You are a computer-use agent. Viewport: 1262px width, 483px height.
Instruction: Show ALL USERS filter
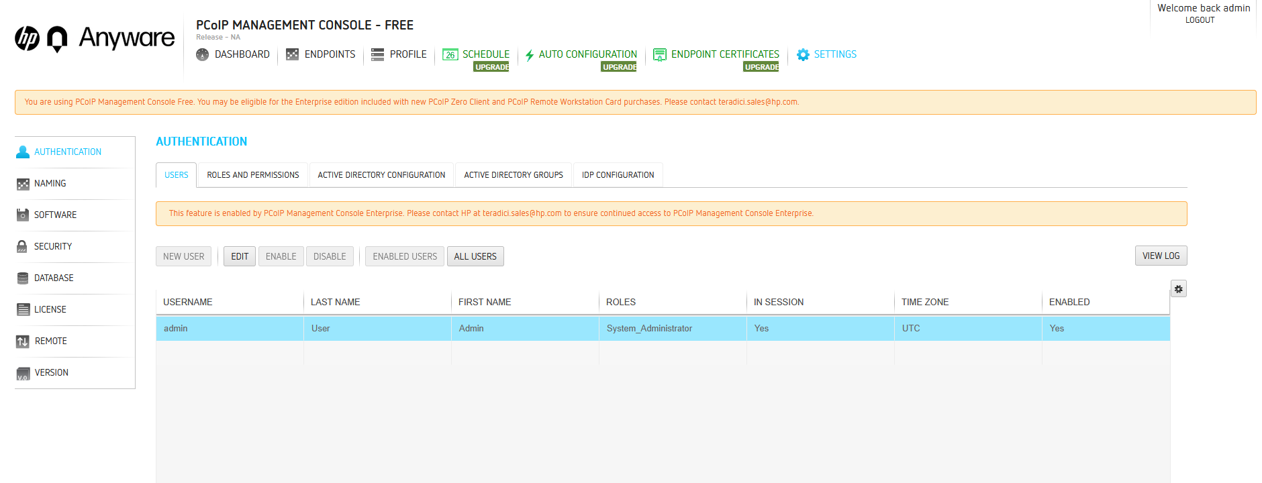tap(475, 256)
